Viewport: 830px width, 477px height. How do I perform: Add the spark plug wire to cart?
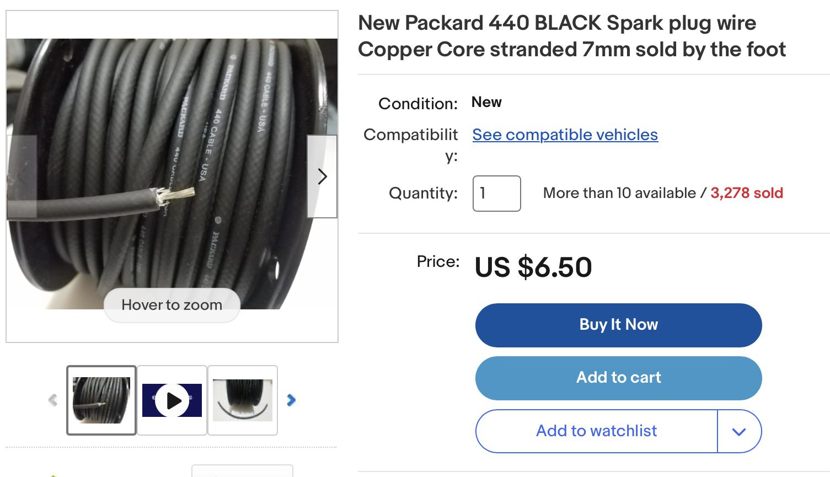[x=618, y=378]
